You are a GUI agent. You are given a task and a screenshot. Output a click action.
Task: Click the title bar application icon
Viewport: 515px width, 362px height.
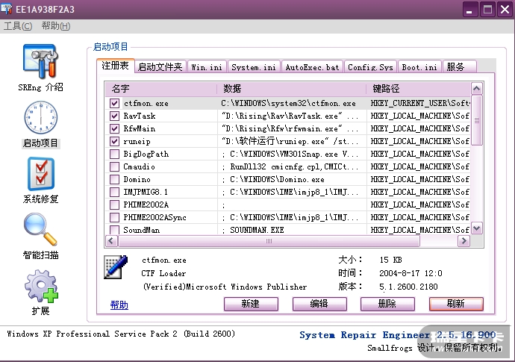click(x=9, y=9)
